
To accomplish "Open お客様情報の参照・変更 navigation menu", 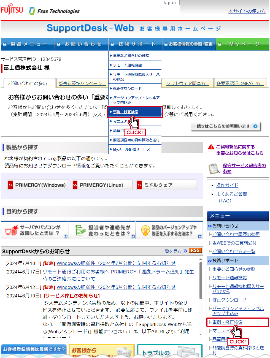I will (x=189, y=44).
